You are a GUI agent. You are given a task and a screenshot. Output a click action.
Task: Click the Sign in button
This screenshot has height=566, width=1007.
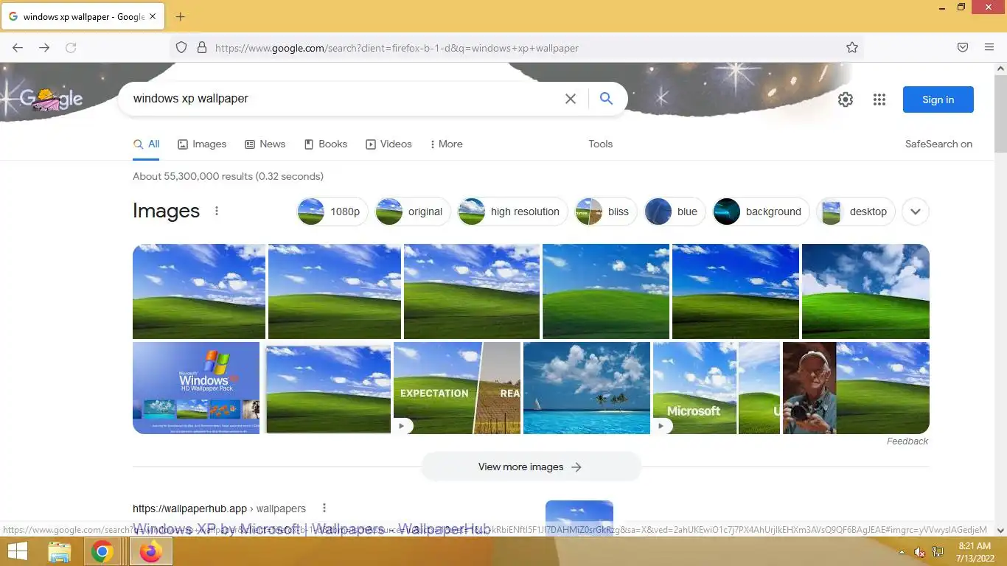pos(938,99)
